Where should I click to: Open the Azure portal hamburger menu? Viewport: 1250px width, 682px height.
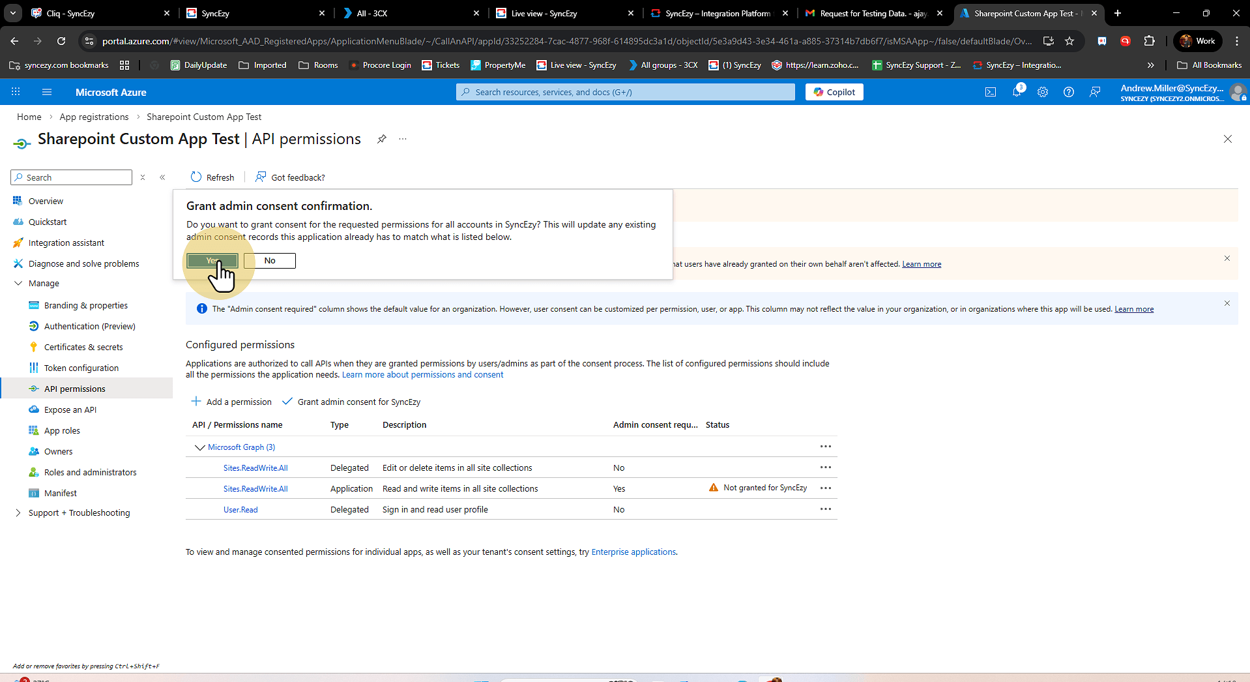[x=47, y=92]
